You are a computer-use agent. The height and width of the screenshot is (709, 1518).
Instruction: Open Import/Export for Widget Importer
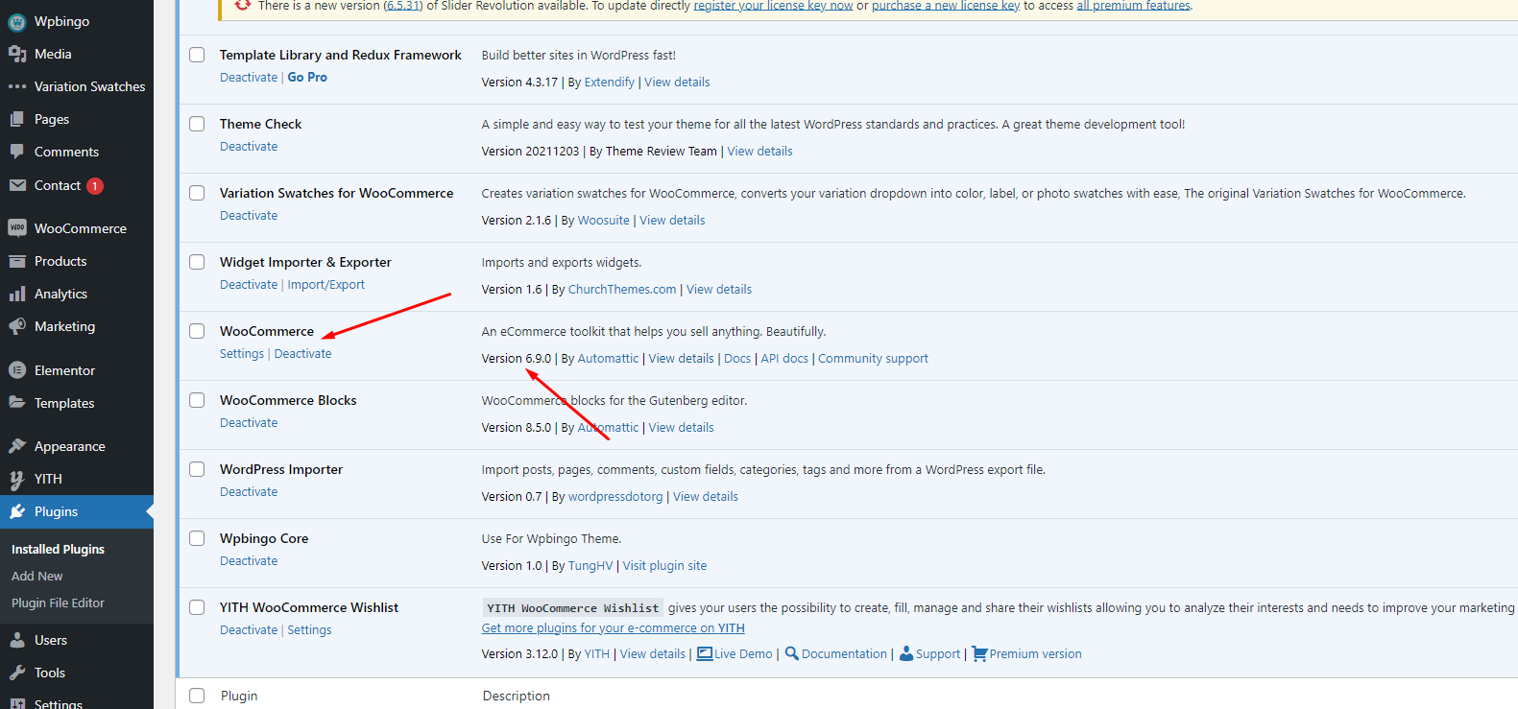point(326,284)
